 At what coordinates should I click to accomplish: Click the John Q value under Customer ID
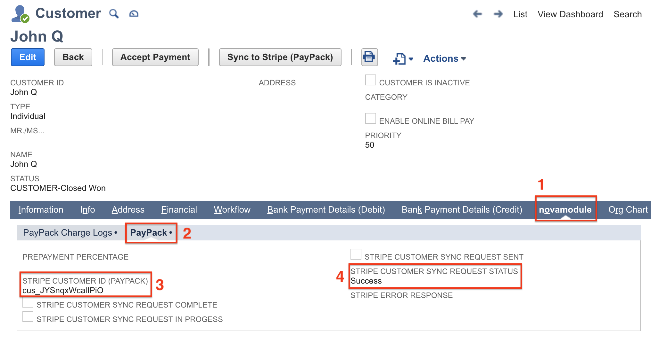pyautogui.click(x=24, y=92)
